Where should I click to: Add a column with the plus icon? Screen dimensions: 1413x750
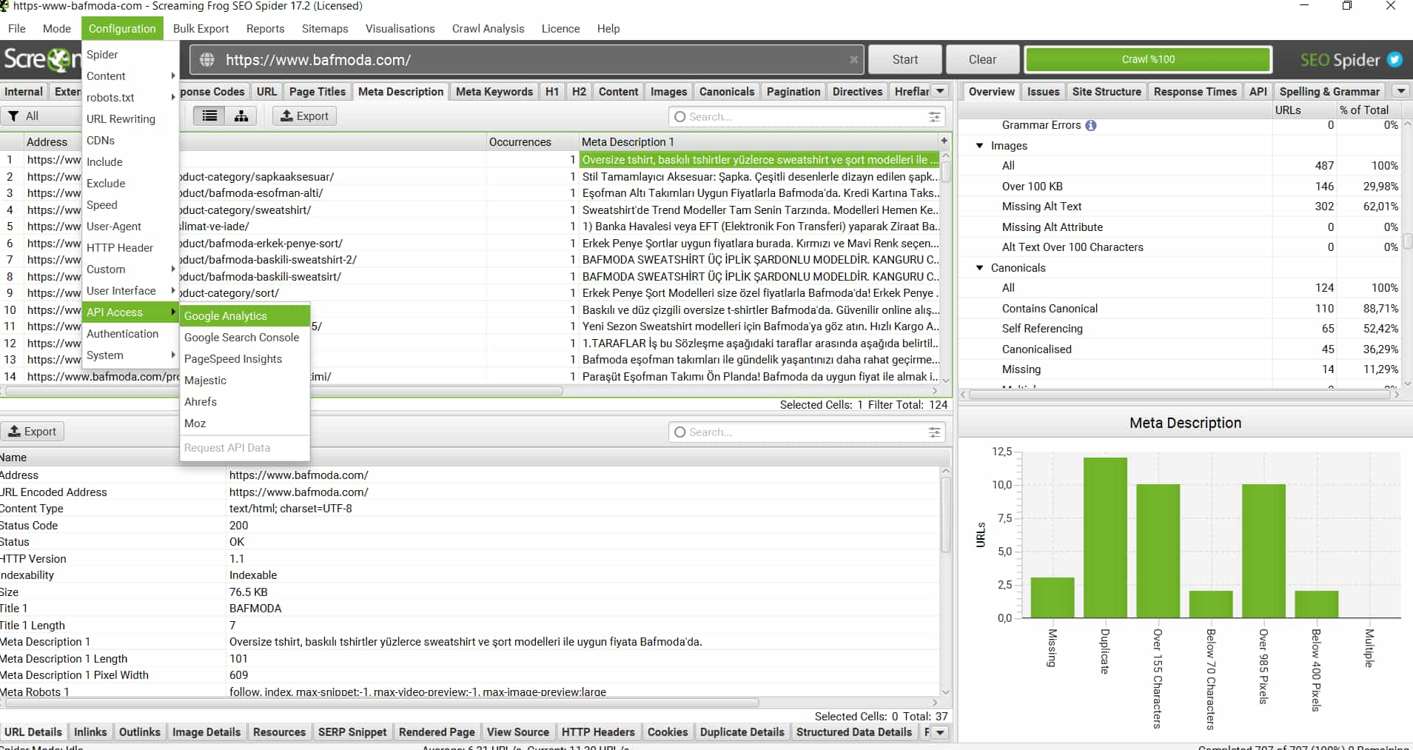944,141
